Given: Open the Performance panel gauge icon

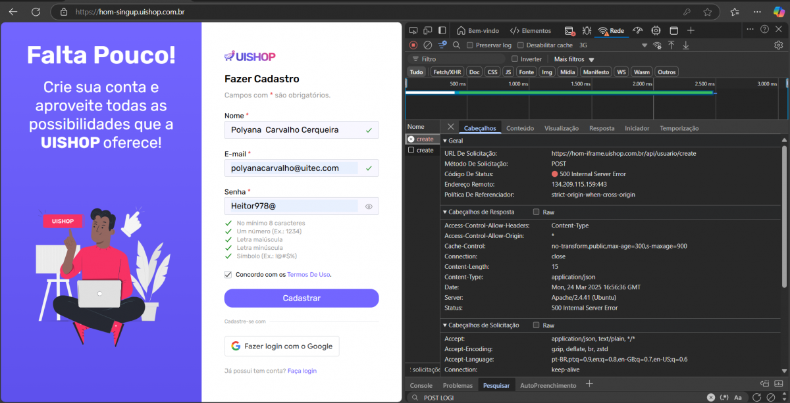Looking at the screenshot, I should click(x=637, y=31).
